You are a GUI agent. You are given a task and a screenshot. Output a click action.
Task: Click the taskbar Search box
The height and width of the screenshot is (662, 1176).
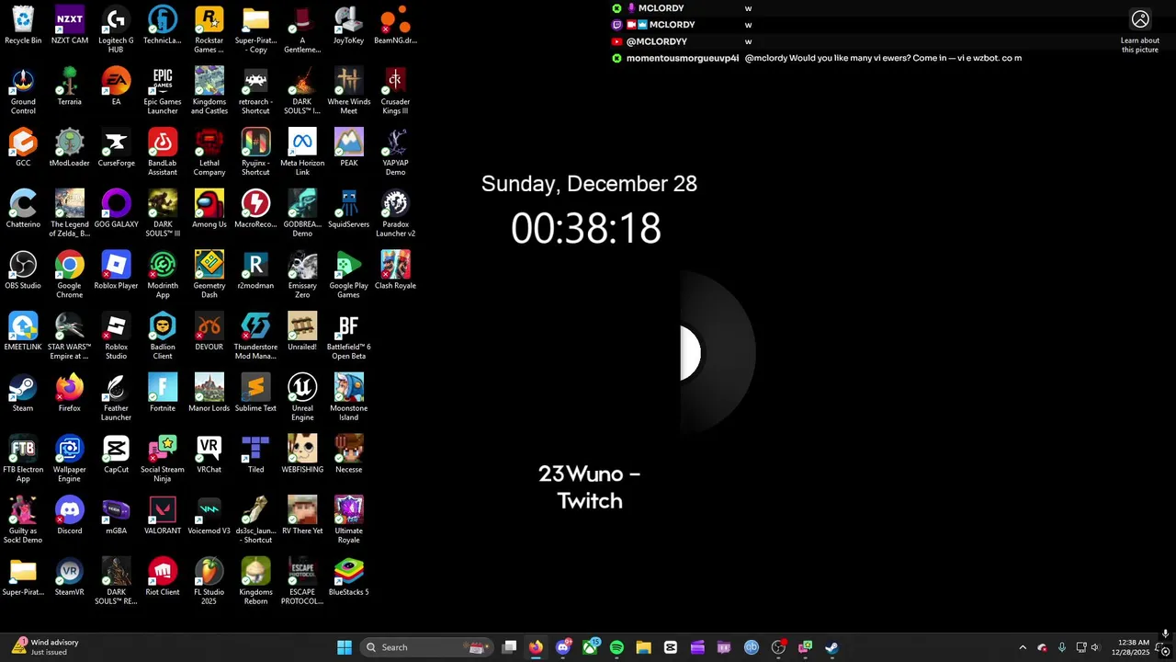point(426,647)
